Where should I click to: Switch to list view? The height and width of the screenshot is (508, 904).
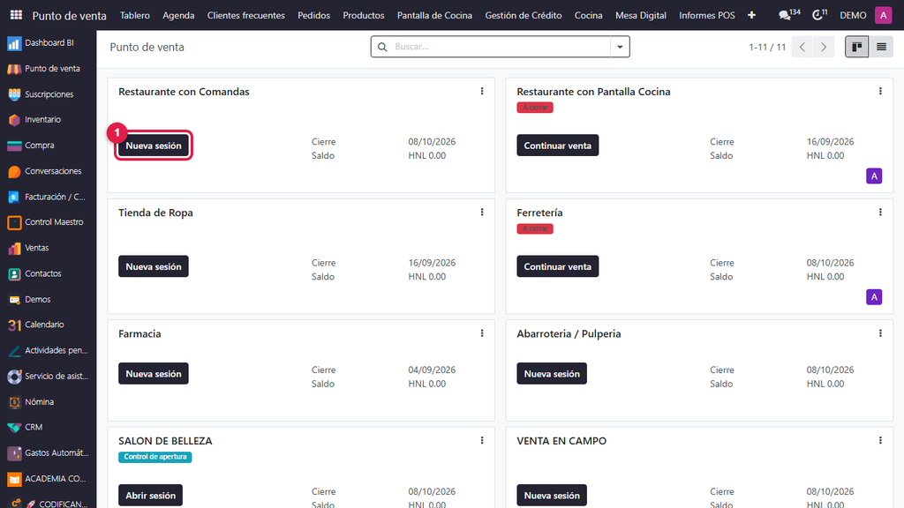[x=882, y=47]
